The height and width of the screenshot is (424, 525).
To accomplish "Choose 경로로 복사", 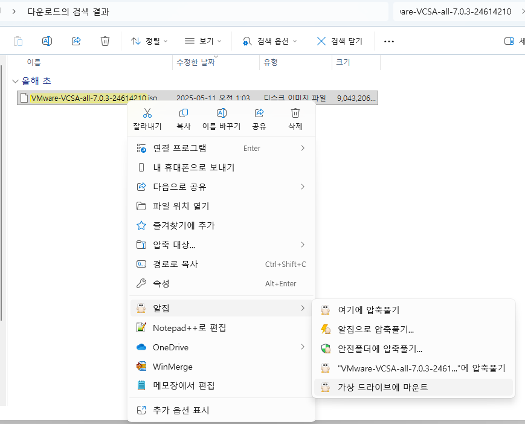I will pos(221,264).
